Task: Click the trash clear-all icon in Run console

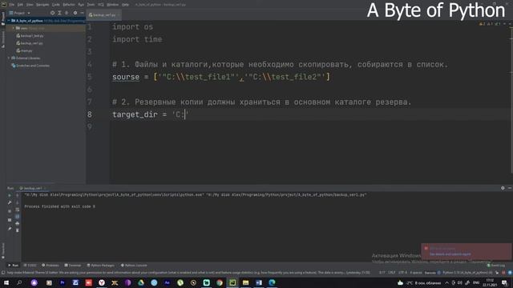Action: pos(18,230)
